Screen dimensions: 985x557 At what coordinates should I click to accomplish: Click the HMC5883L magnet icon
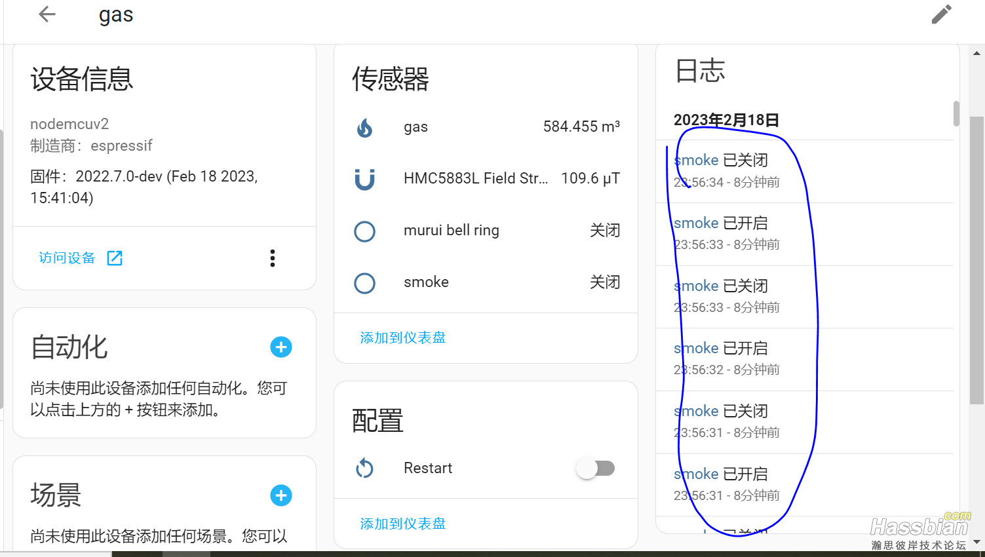pos(364,179)
